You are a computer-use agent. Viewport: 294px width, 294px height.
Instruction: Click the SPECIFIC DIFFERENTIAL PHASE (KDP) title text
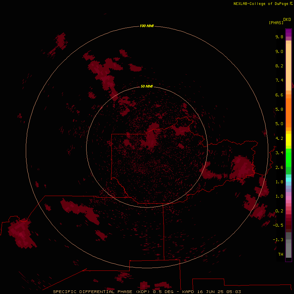click(101, 292)
